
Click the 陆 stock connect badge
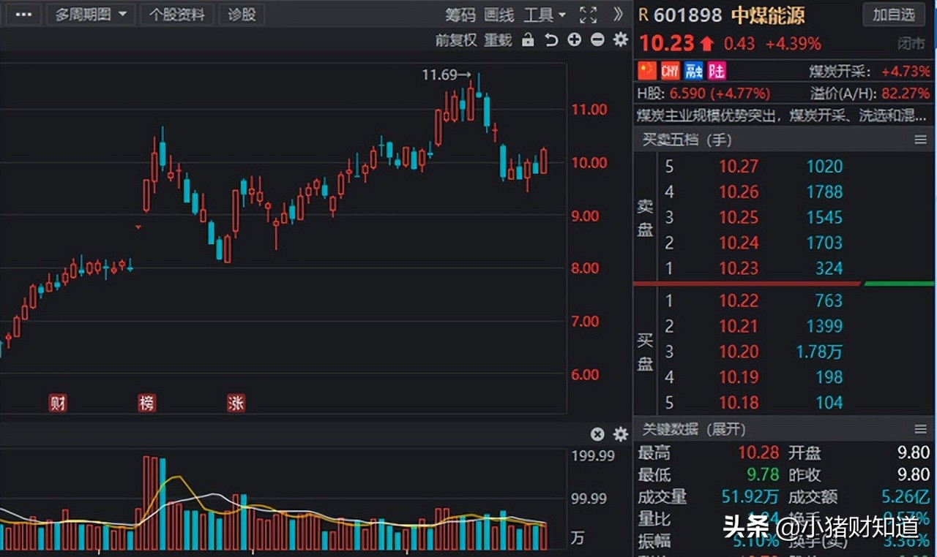click(x=716, y=70)
